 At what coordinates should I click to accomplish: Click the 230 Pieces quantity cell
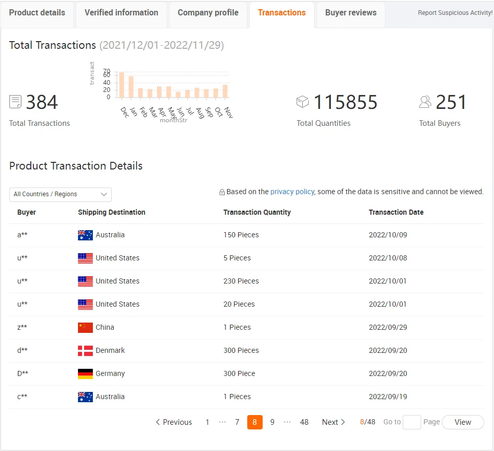pos(241,281)
